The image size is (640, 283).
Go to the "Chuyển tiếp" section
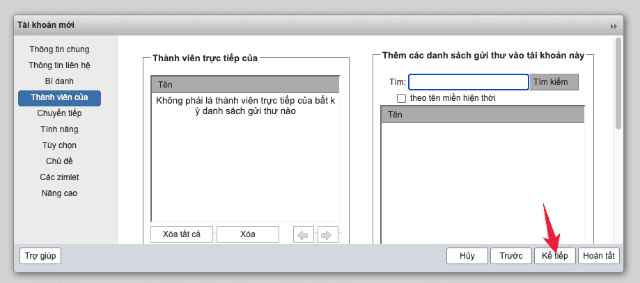(x=59, y=113)
